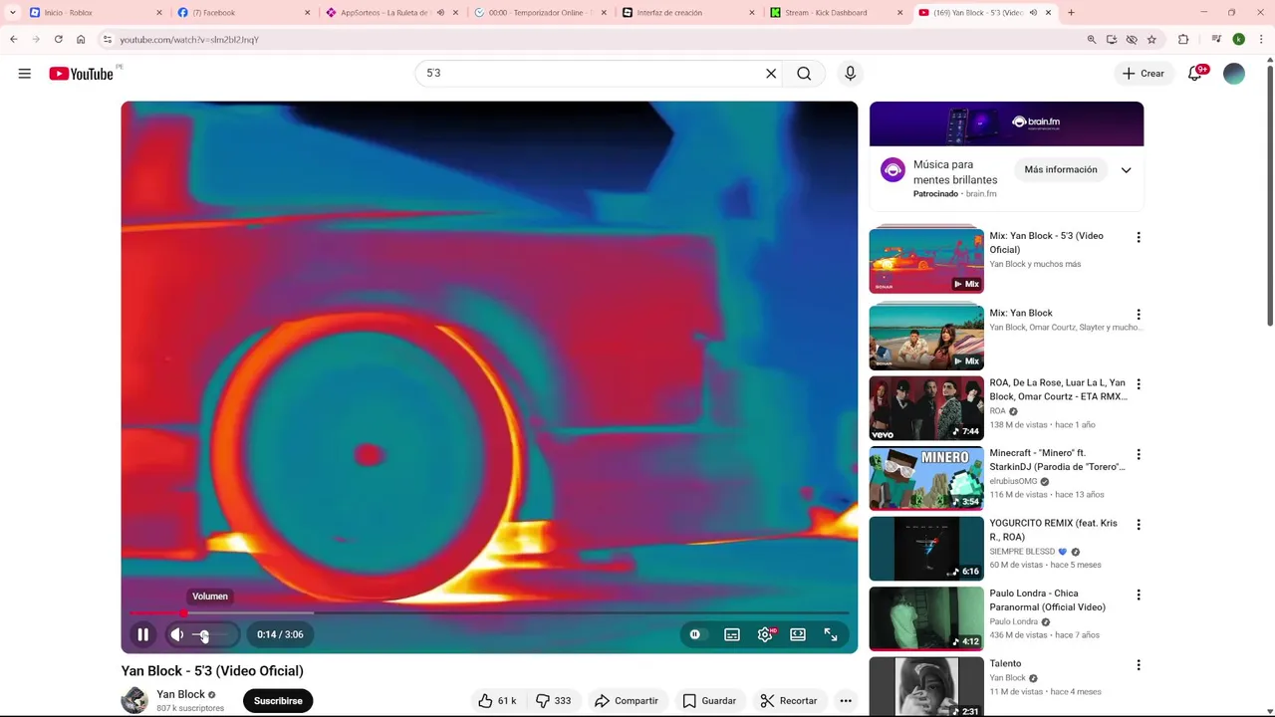1275x717 pixels.
Task: Mute the Yan Block tab audio icon
Action: click(x=1033, y=13)
